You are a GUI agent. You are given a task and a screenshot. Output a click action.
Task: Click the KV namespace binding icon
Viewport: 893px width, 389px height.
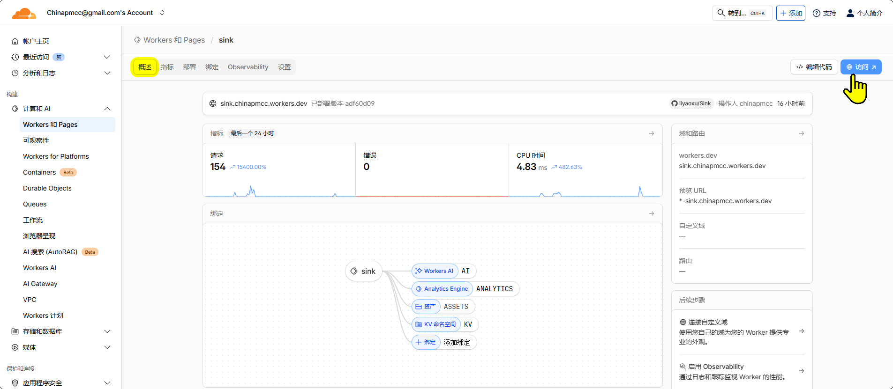point(418,324)
